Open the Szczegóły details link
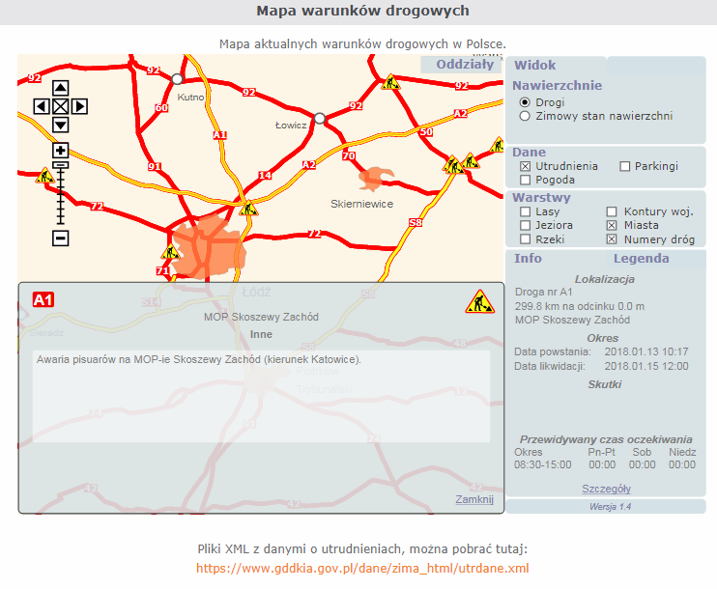The width and height of the screenshot is (717, 589). (606, 489)
